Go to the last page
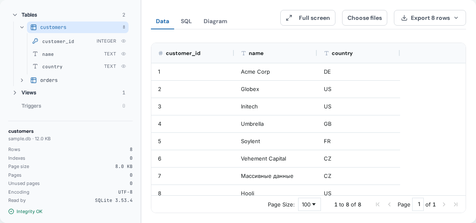Viewport: 476px width, 223px height. [455, 204]
